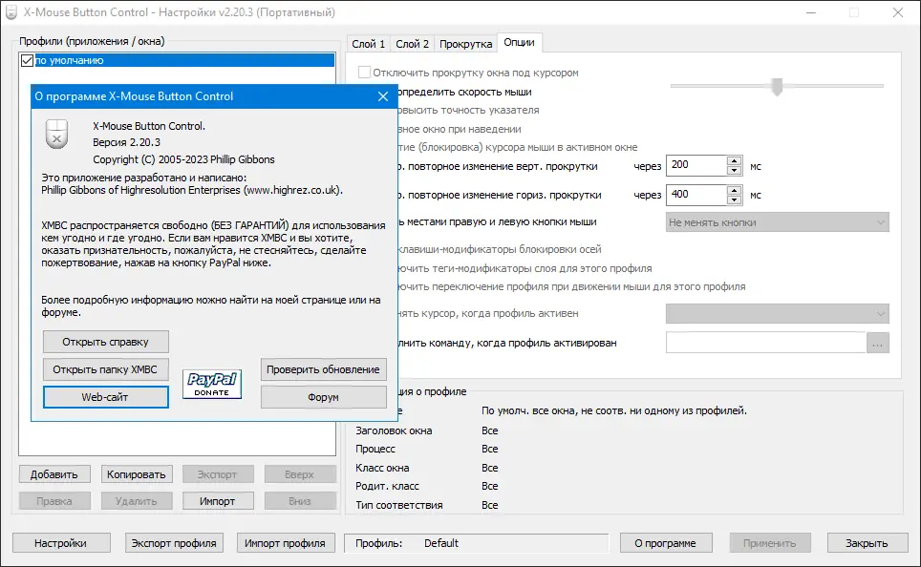Click the О программе button

click(x=666, y=543)
